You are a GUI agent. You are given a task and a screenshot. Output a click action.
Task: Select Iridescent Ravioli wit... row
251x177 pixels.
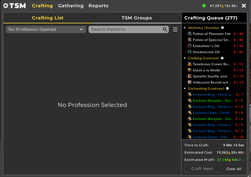click(x=214, y=82)
